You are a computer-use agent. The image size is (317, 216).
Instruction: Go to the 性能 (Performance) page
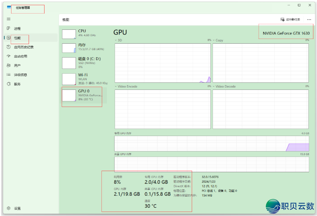[17, 38]
